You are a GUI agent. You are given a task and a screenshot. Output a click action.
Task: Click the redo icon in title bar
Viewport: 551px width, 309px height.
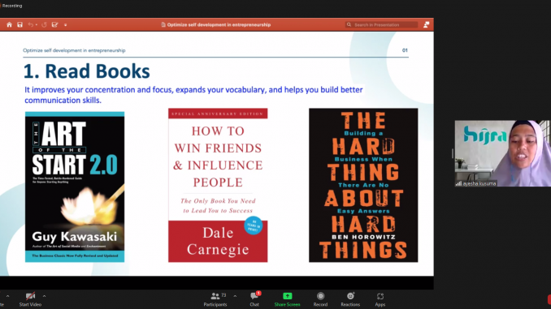coord(44,24)
